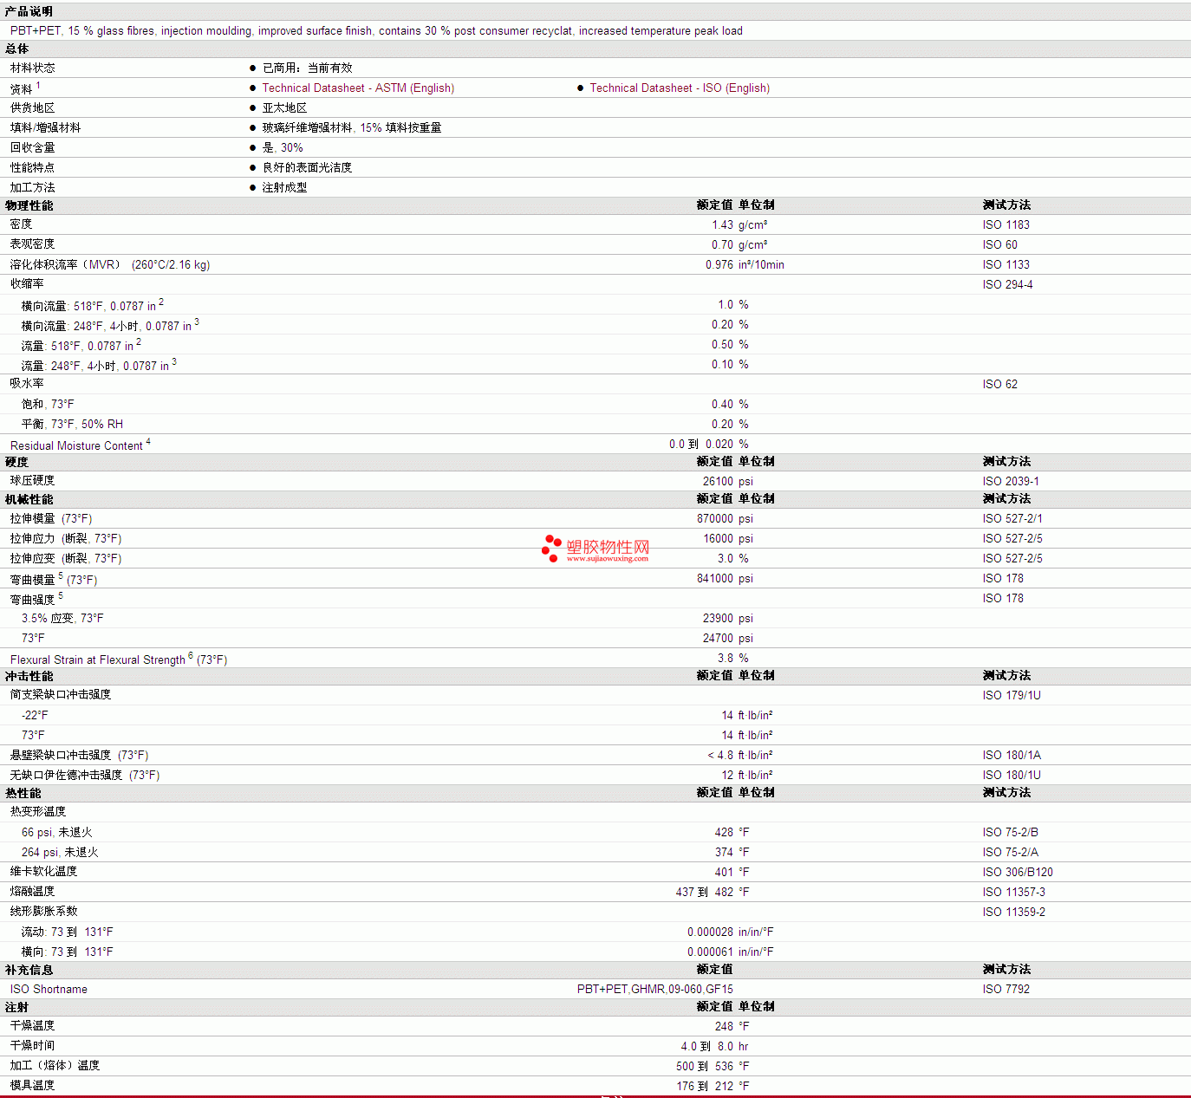
Task: Click the 'ISO 60' test method
Action: coord(1000,244)
